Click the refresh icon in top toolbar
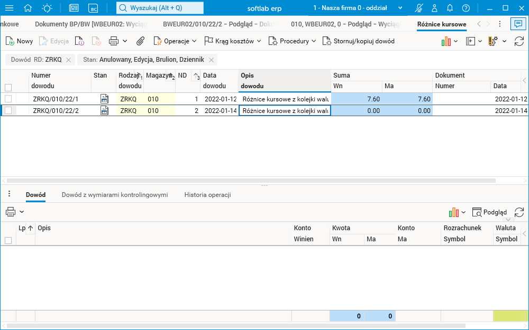This screenshot has height=330, width=529. (519, 41)
